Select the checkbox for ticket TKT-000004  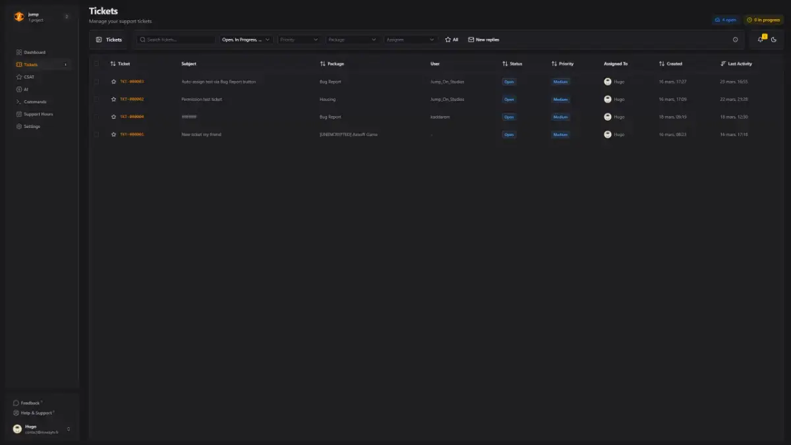(96, 117)
